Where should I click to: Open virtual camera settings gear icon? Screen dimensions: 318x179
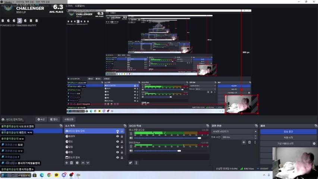(x=314, y=144)
